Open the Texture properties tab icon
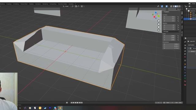 [x=185, y=85]
